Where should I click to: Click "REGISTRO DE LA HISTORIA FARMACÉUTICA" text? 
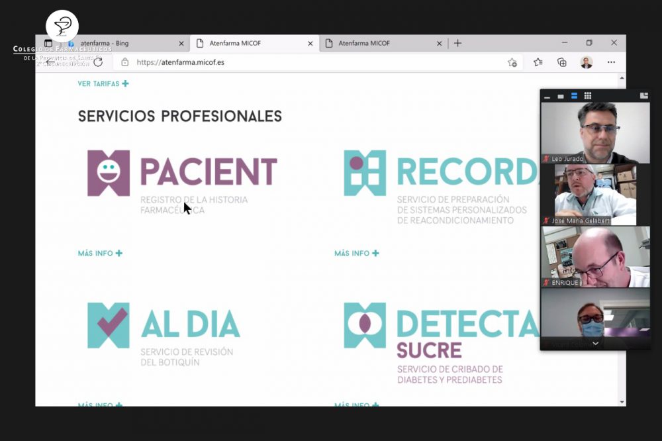pyautogui.click(x=194, y=205)
